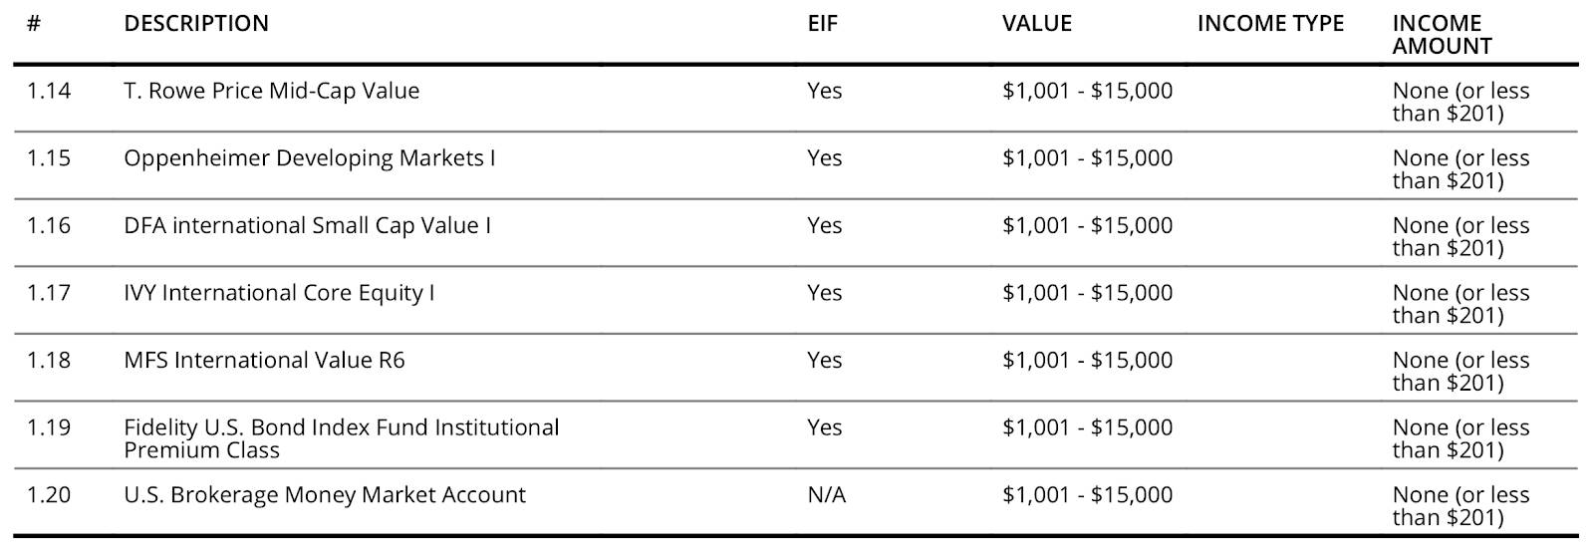This screenshot has width=1594, height=557.
Task: Select DFA international Small Cap Value I
Action: tap(307, 225)
